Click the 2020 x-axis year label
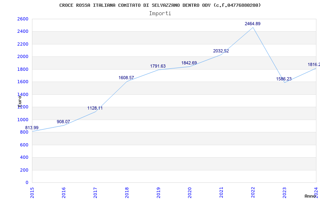The height and width of the screenshot is (200, 320). tap(190, 193)
